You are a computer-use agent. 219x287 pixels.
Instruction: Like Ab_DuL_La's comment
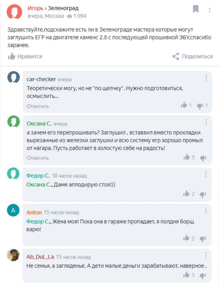187,275
